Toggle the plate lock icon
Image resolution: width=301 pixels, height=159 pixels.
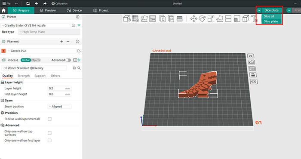[x=253, y=75]
